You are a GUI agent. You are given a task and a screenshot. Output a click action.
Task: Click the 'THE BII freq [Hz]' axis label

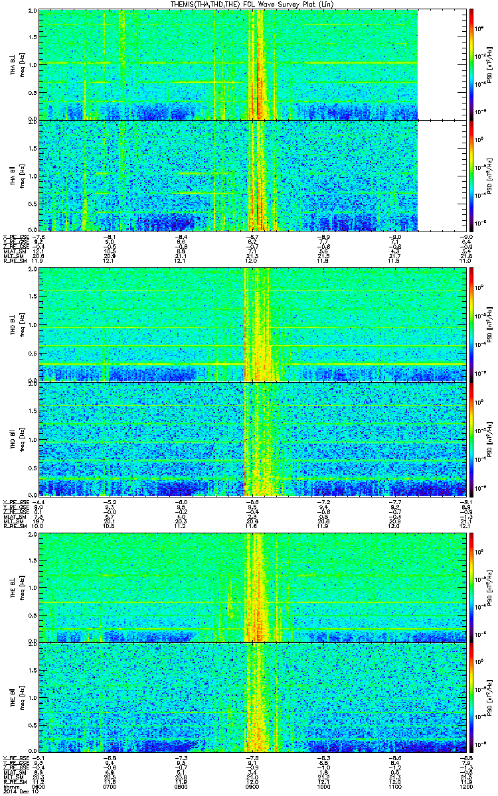coord(17,698)
